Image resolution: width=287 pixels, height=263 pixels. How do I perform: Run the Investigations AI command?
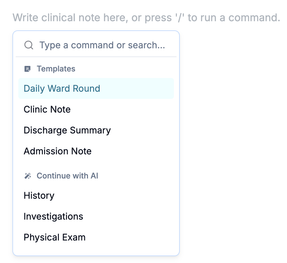click(x=53, y=216)
